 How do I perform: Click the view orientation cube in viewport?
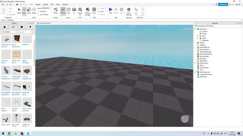(x=185, y=119)
